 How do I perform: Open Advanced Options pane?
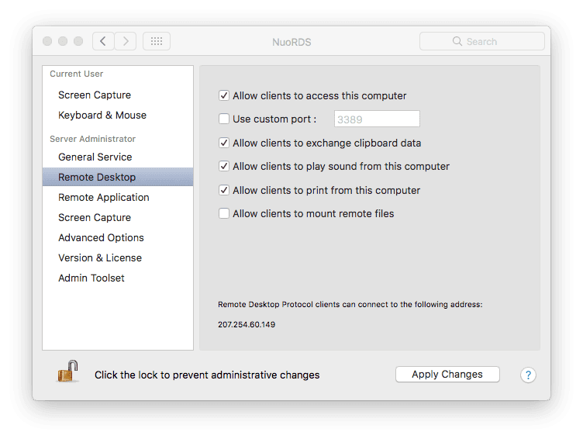(118, 237)
